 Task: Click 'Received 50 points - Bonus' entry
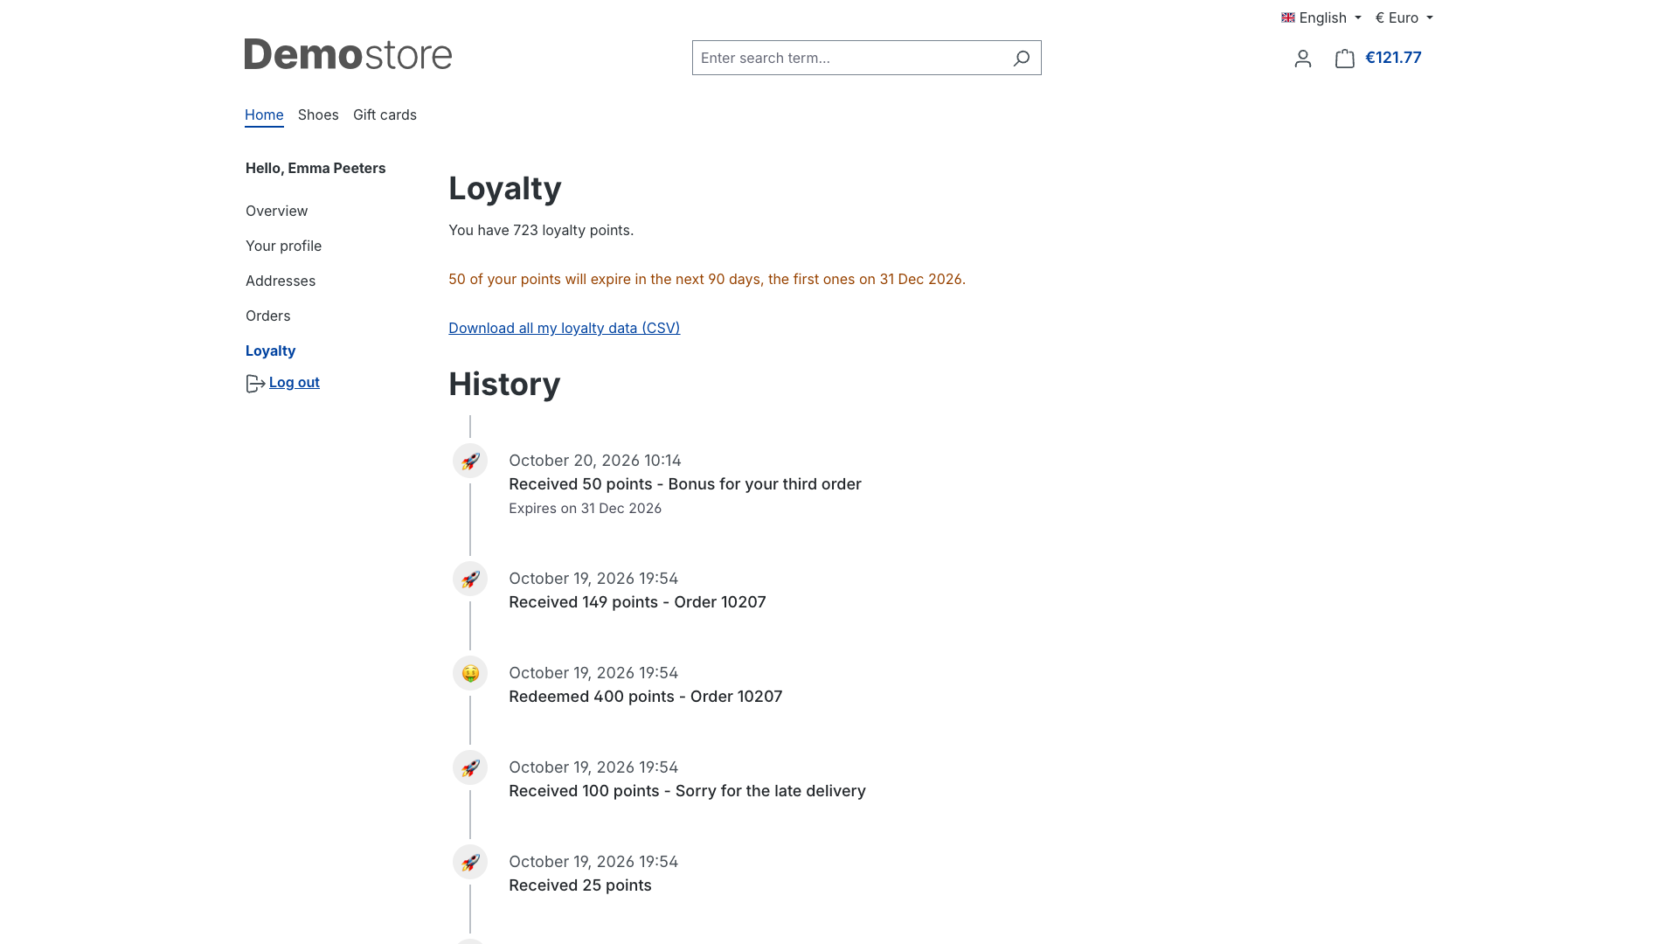tap(685, 484)
